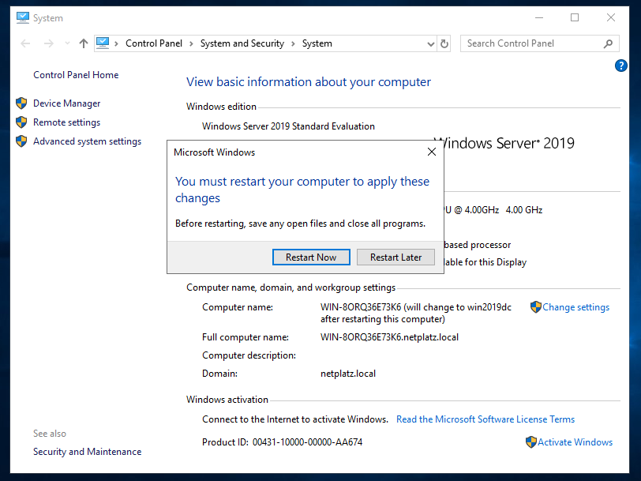Expand the chevron after Control Panel breadcrumb
The image size is (641, 481).
[191, 43]
